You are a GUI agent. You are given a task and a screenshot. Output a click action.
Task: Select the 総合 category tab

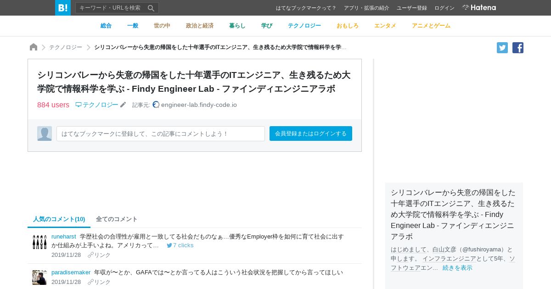pos(106,26)
